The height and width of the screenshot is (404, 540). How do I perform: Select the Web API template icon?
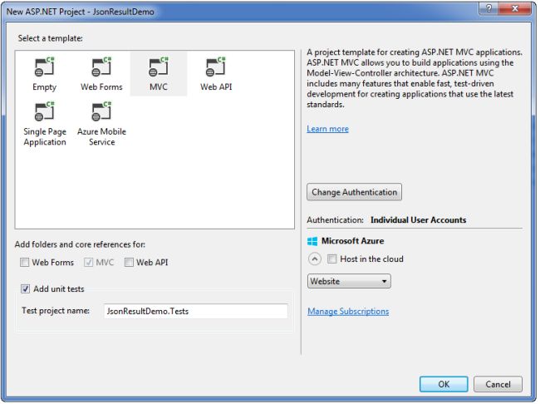coord(216,67)
